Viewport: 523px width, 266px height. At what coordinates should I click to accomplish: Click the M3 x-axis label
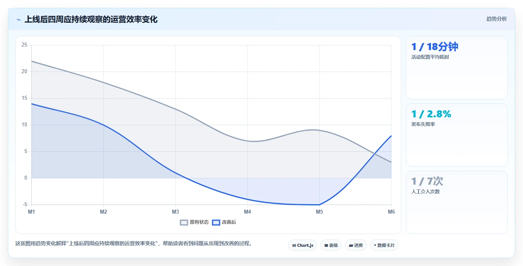(175, 212)
